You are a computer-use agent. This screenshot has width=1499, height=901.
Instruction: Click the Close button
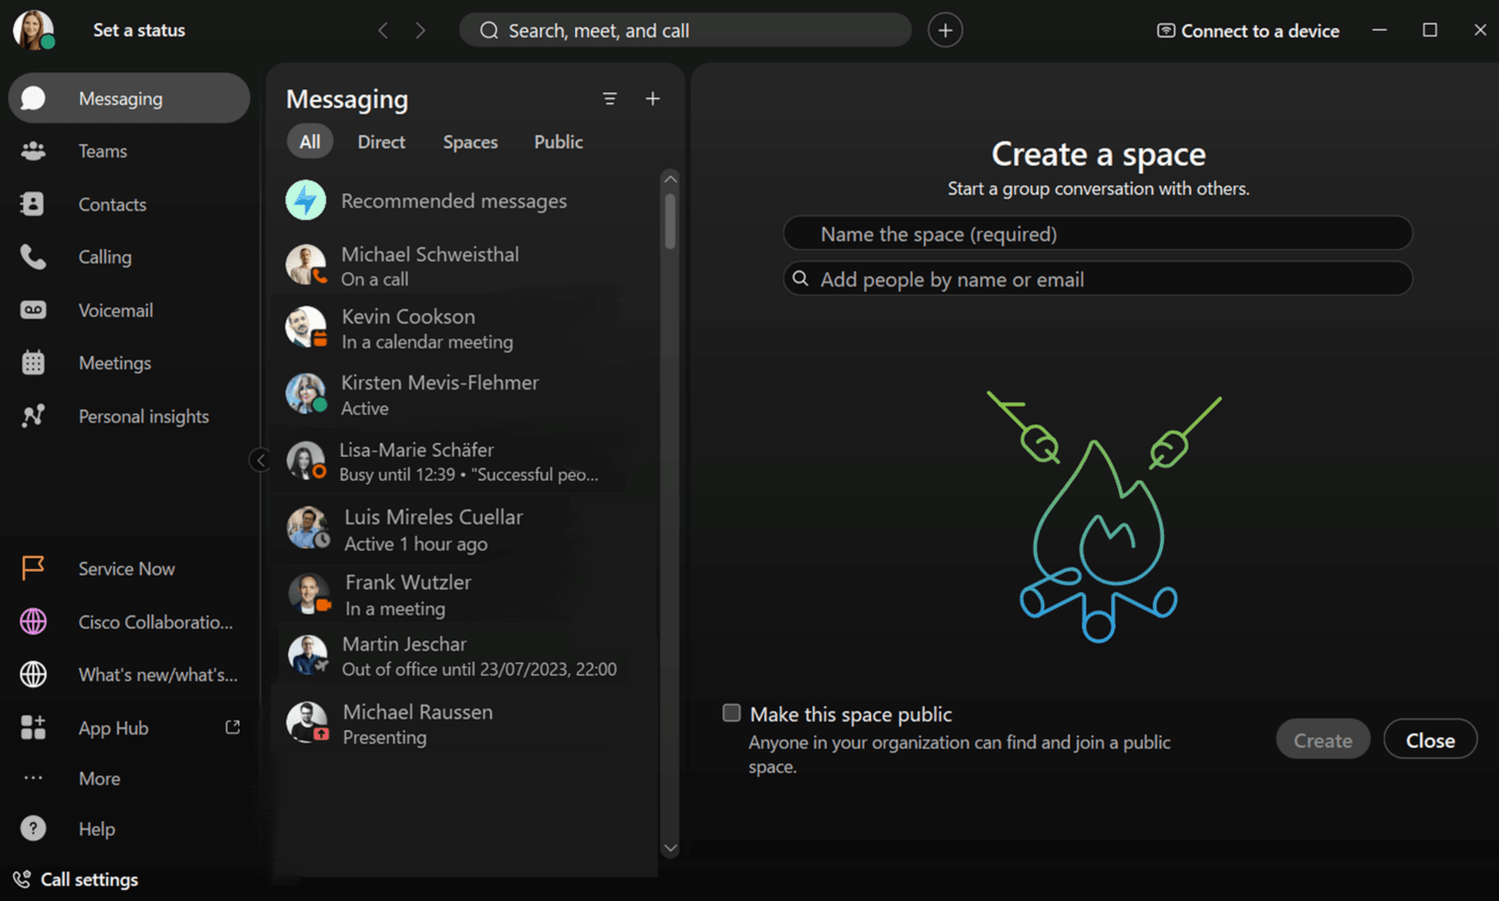[x=1430, y=739]
